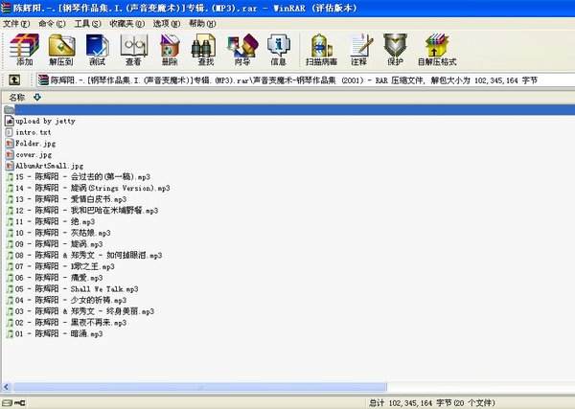Select the intro.txt file name

click(34, 132)
